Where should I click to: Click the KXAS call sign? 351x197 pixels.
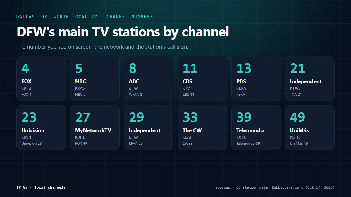click(80, 88)
